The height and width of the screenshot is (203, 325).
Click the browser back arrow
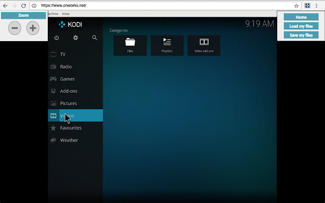tap(5, 6)
